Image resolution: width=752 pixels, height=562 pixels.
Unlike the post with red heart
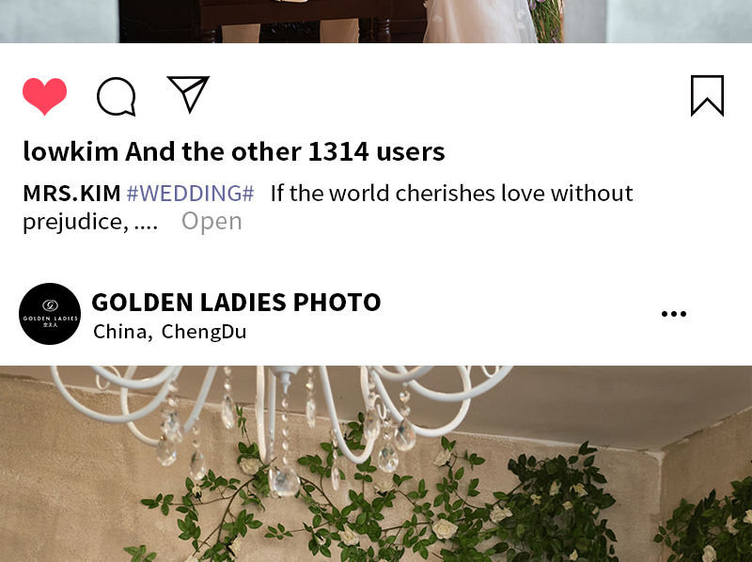pos(44,96)
